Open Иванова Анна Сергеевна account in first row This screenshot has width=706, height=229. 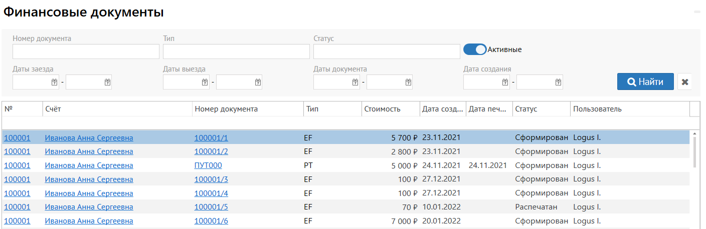tap(89, 138)
